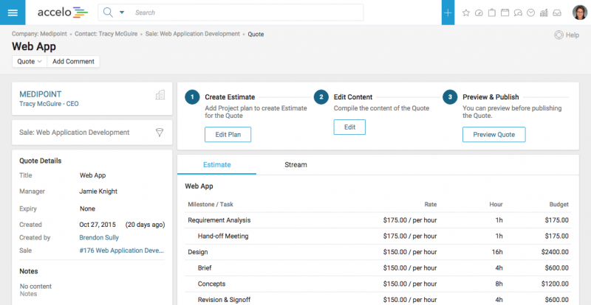Click the blue plus create button
The image size is (591, 305).
tap(448, 13)
